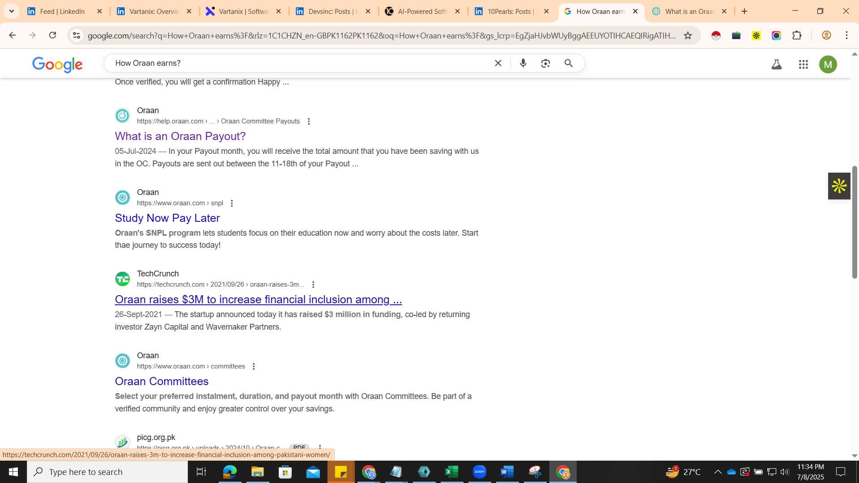Open Google apps grid
Screen dimensions: 859x483
(804, 64)
